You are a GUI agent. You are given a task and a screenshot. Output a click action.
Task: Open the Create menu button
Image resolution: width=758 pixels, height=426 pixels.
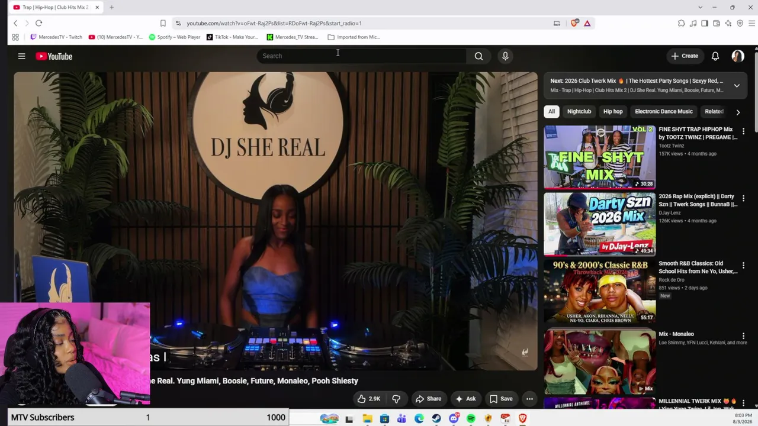point(685,56)
